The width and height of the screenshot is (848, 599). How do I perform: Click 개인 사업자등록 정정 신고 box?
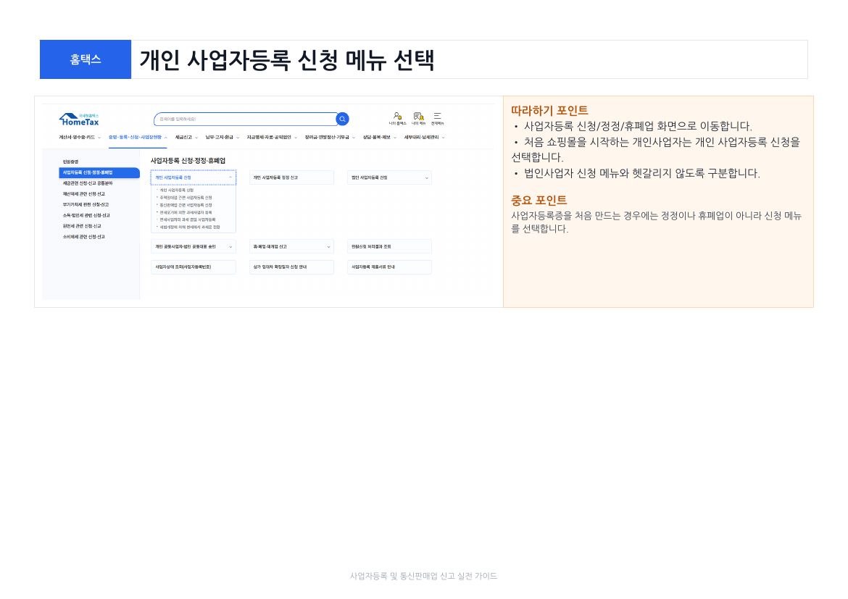coord(291,178)
